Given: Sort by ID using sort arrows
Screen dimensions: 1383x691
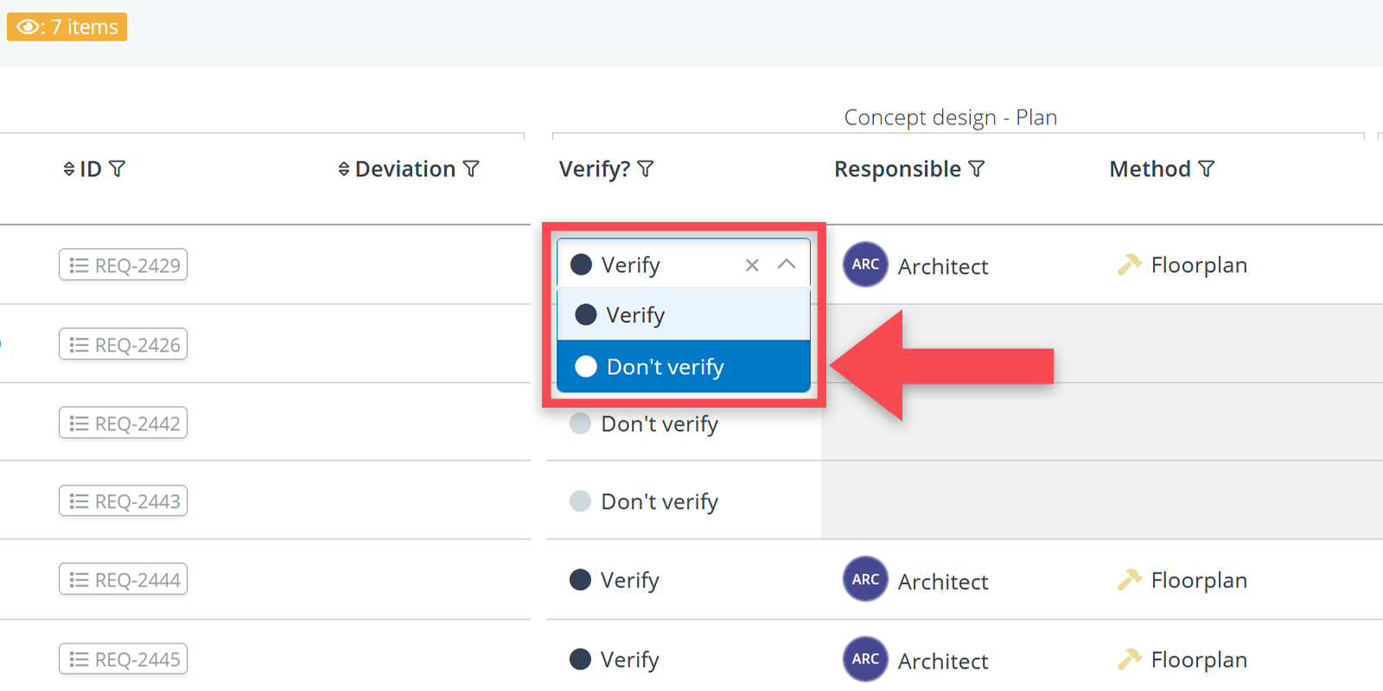Looking at the screenshot, I should tap(69, 169).
